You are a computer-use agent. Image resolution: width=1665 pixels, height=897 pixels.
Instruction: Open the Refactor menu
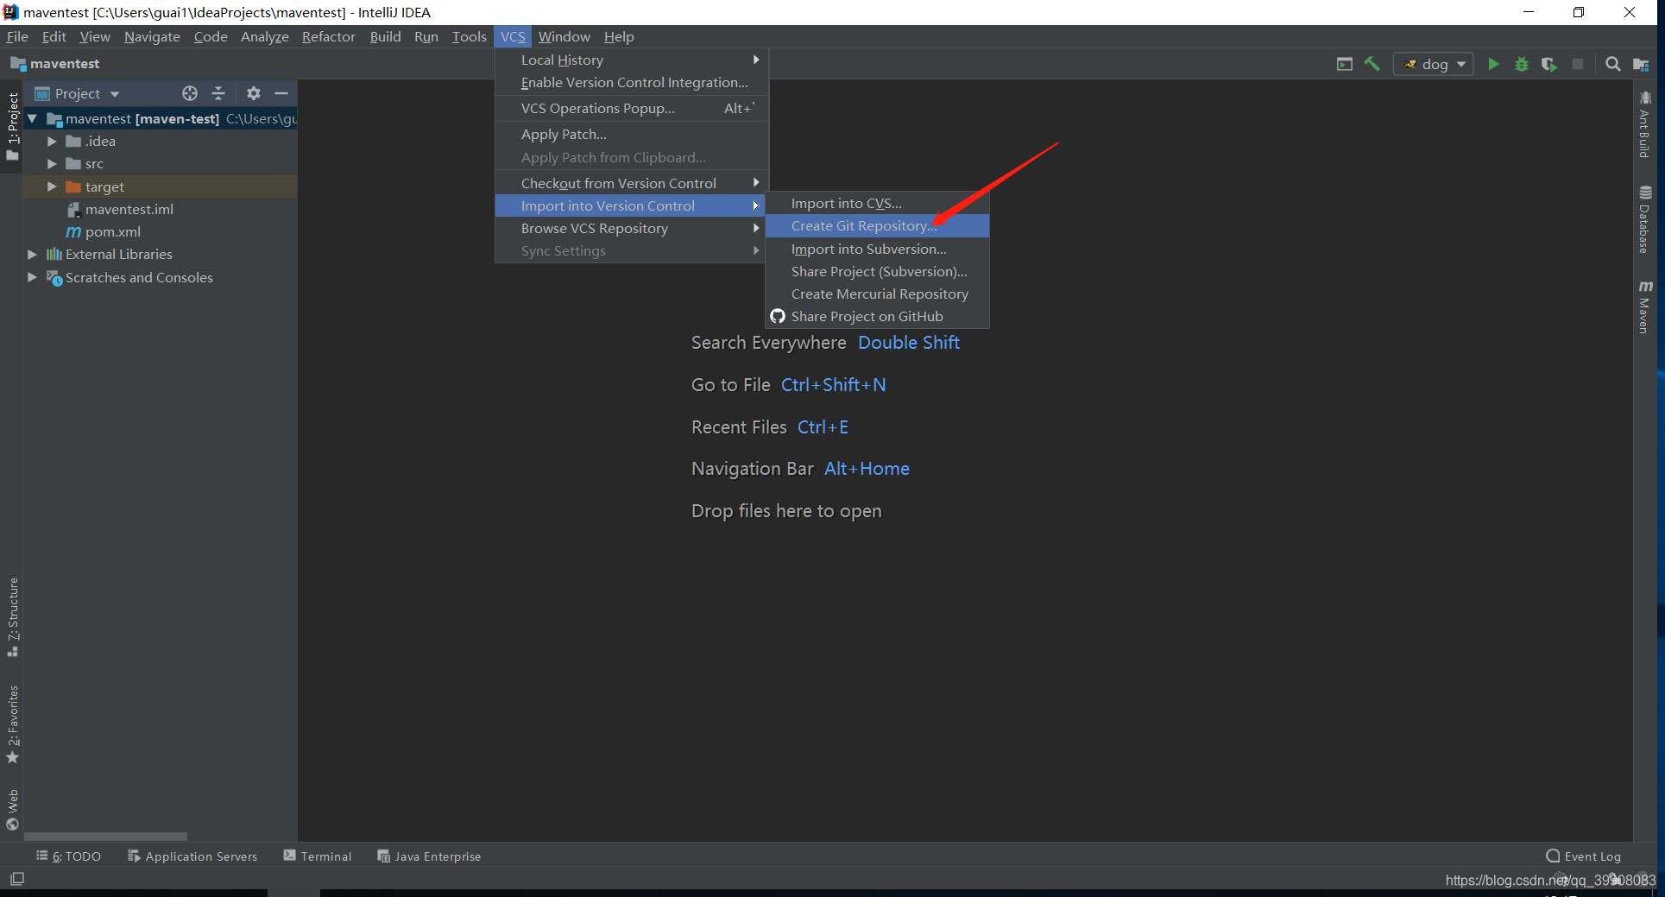click(328, 36)
